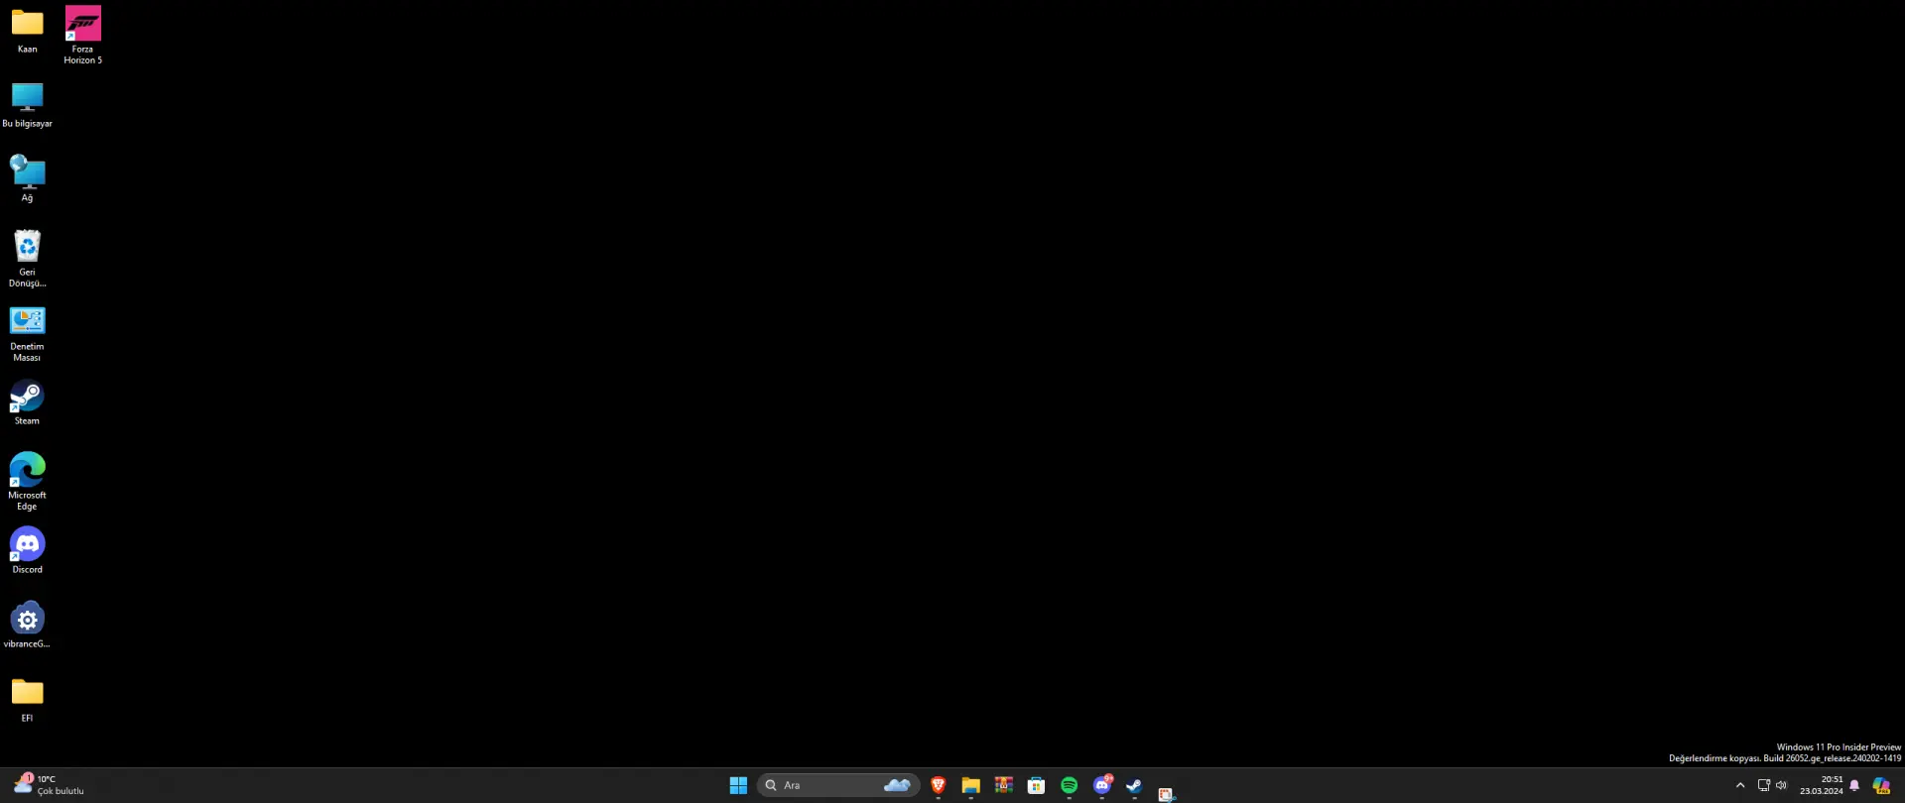The height and width of the screenshot is (803, 1905).
Task: Select the Ağ network desktop icon
Action: (x=27, y=178)
